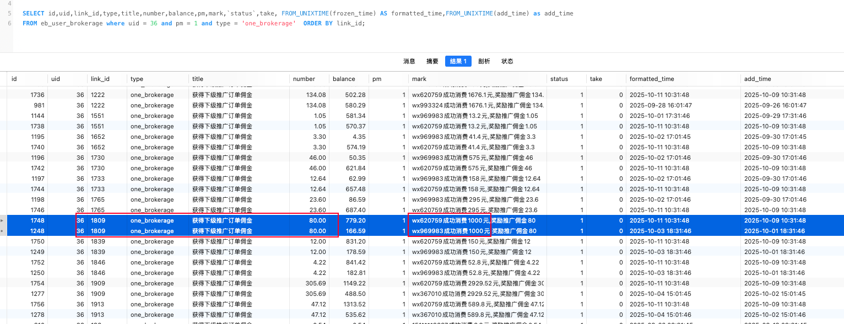Screen dimensions: 844x324
Task: Click the link_id column header
Action: click(x=100, y=79)
